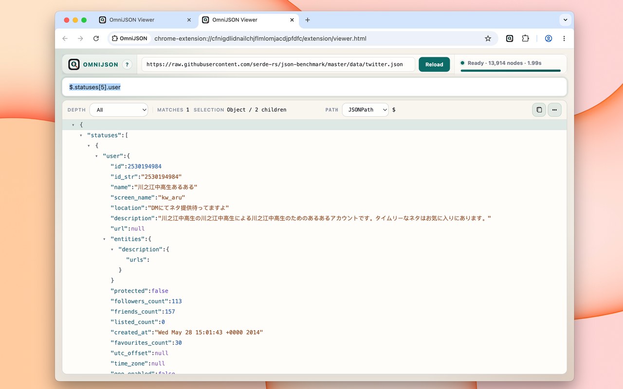Select the second OmniJSON Viewer tab
623x389 pixels.
coord(249,20)
